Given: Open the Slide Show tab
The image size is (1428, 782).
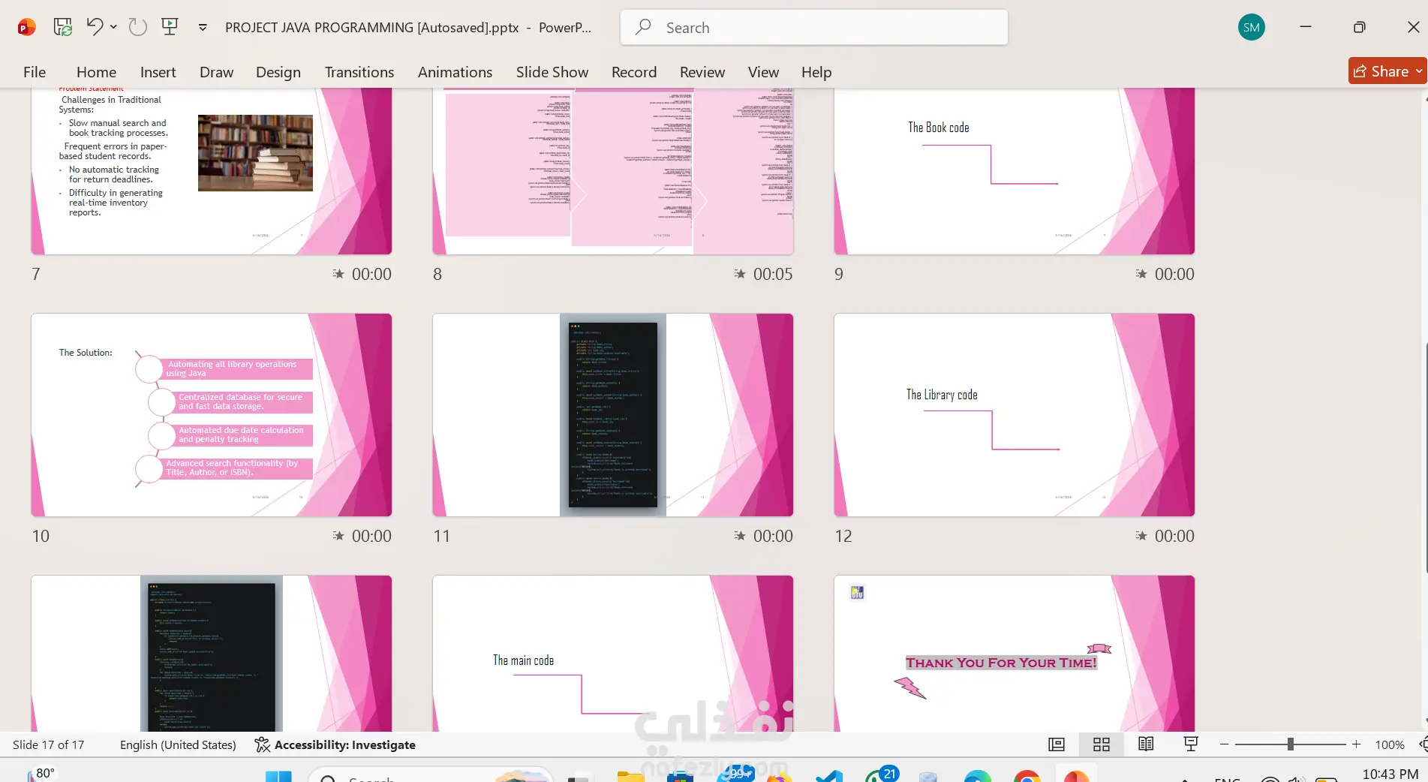Looking at the screenshot, I should pyautogui.click(x=552, y=72).
